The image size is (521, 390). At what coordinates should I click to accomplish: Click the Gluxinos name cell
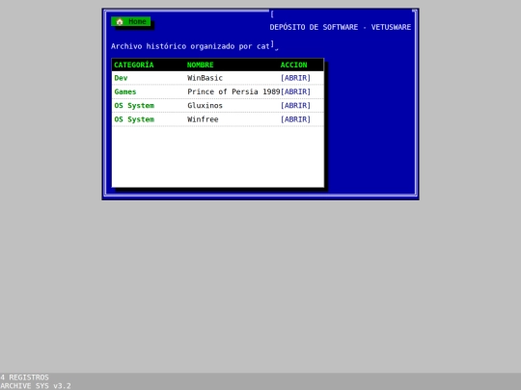point(205,106)
